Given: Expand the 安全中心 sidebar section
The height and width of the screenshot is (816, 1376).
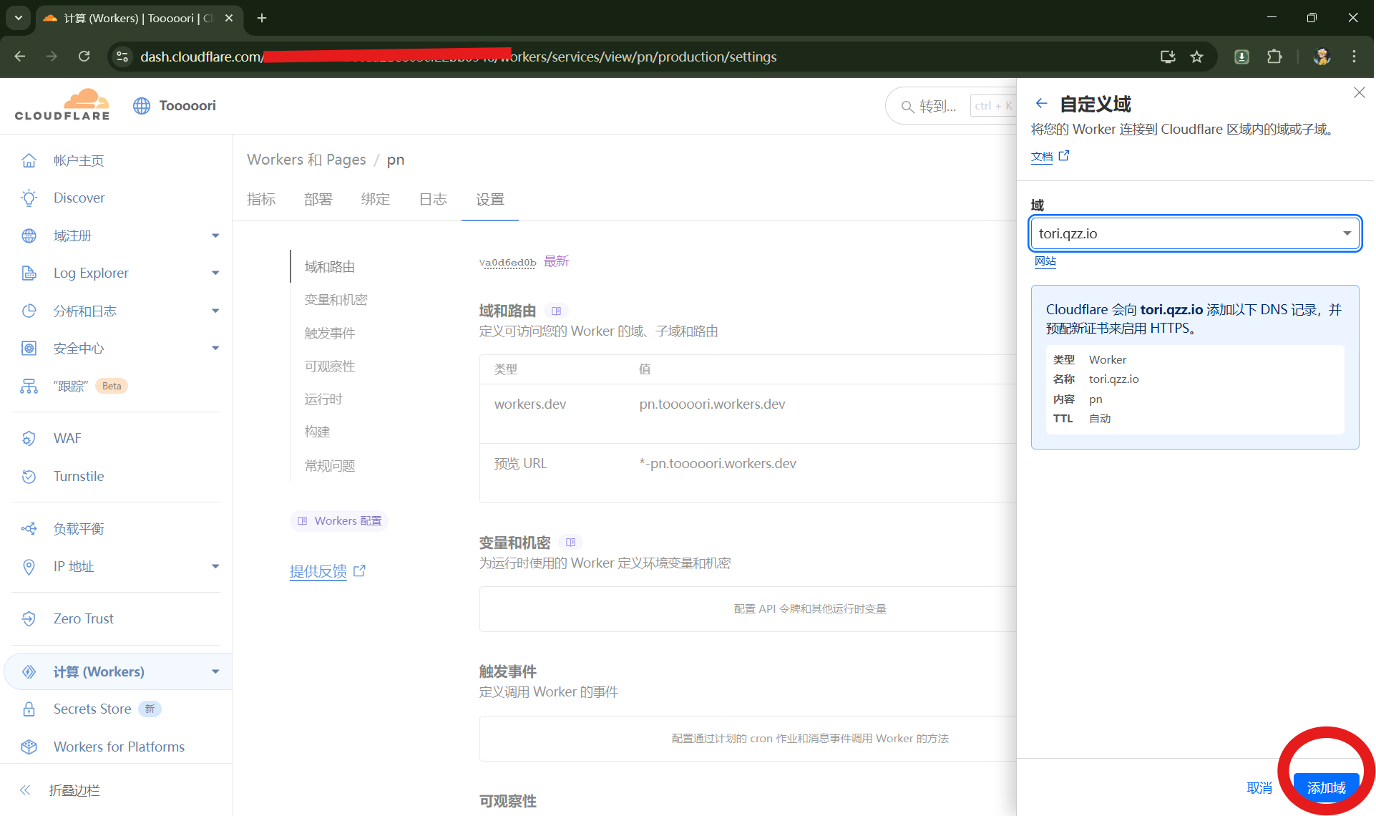Looking at the screenshot, I should [215, 348].
